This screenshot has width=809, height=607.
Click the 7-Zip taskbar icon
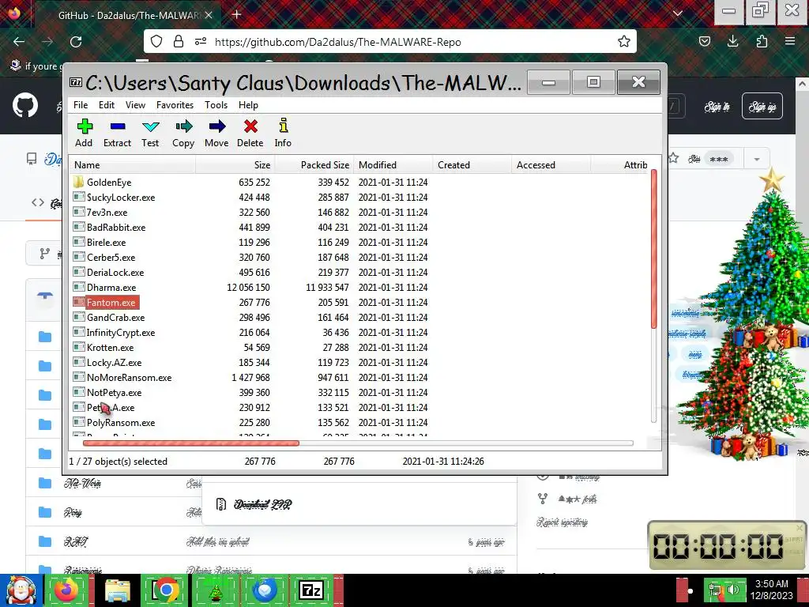pyautogui.click(x=311, y=590)
